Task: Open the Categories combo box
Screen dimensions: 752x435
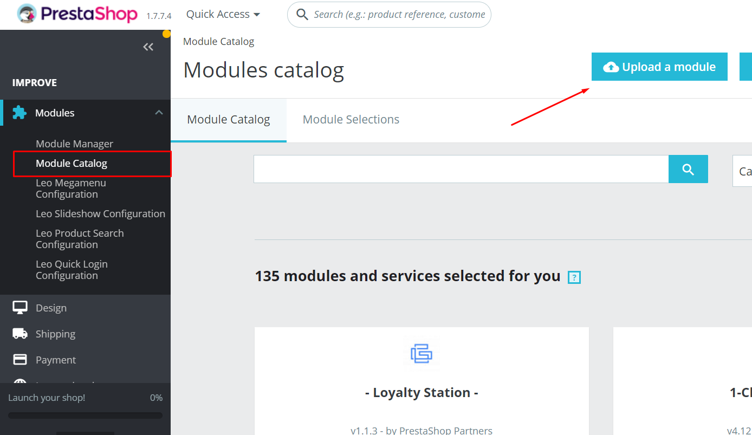Action: click(744, 171)
